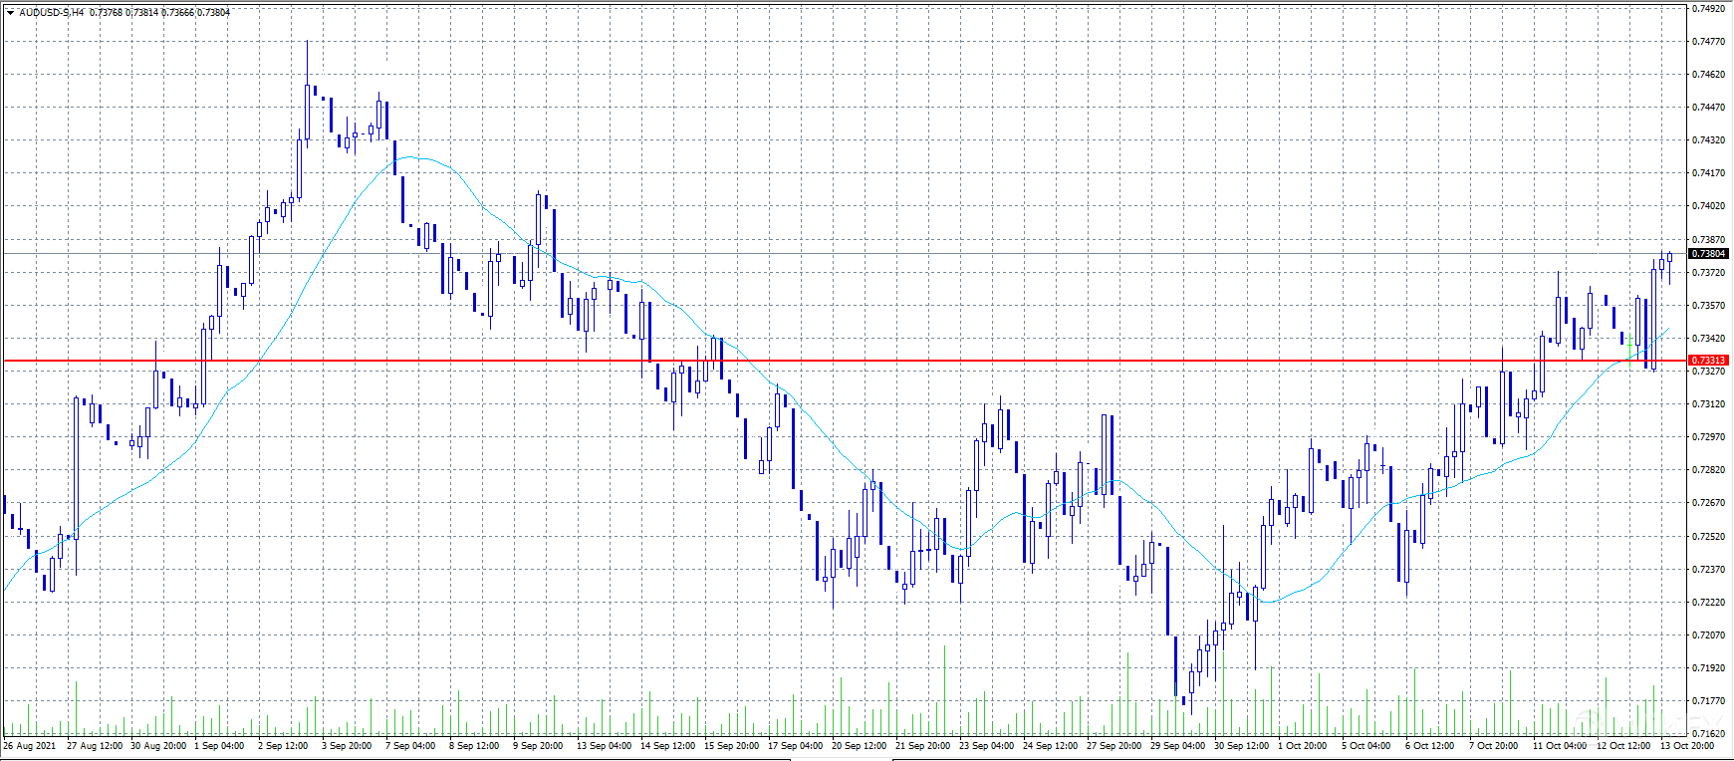The width and height of the screenshot is (1734, 761).
Task: Click the most recent candle at right edge
Action: click(1669, 257)
